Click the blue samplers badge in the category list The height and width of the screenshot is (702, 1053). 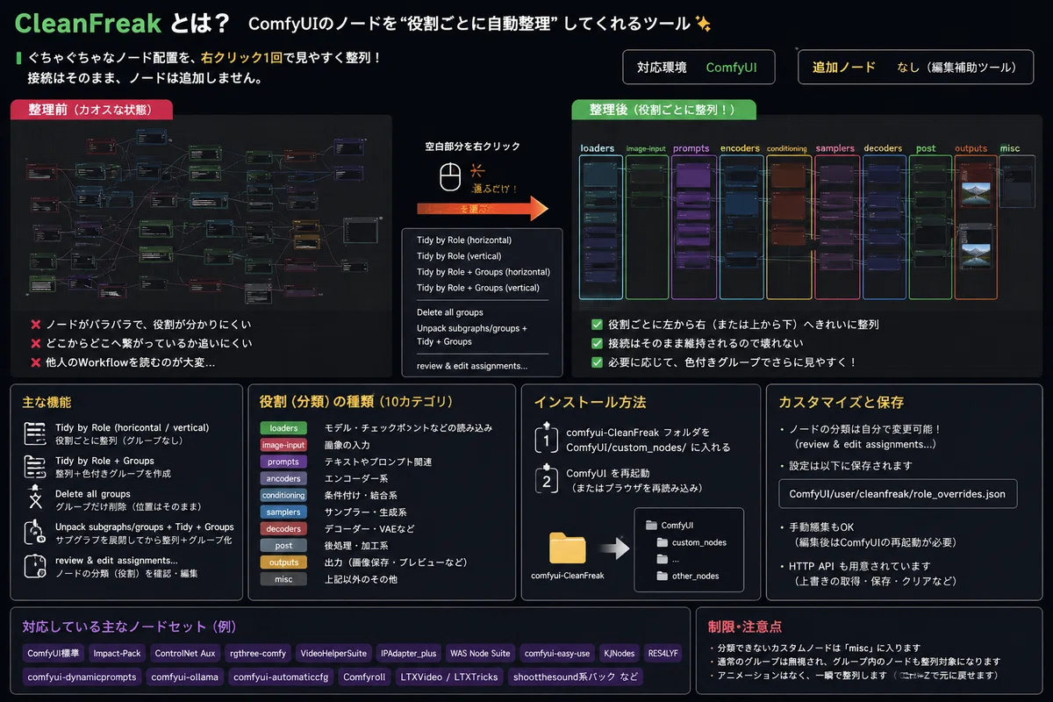283,512
